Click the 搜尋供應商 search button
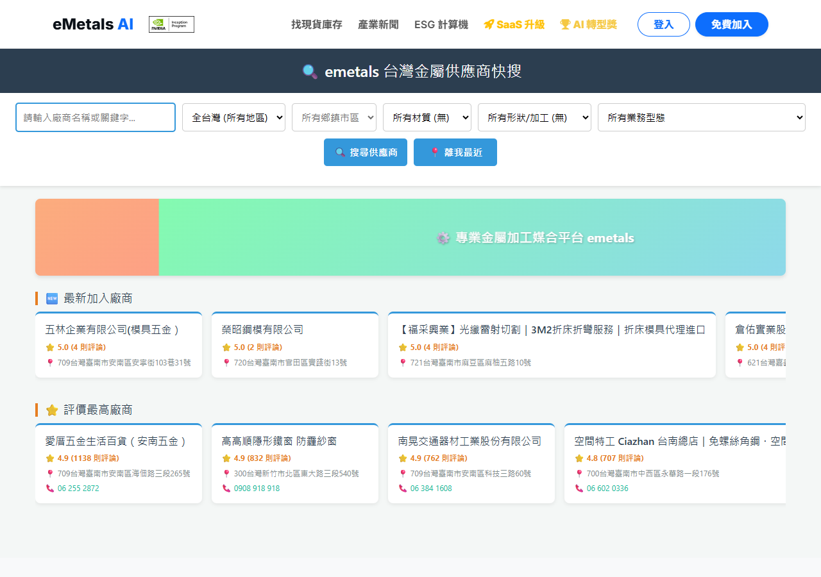Image resolution: width=821 pixels, height=577 pixels. click(366, 152)
